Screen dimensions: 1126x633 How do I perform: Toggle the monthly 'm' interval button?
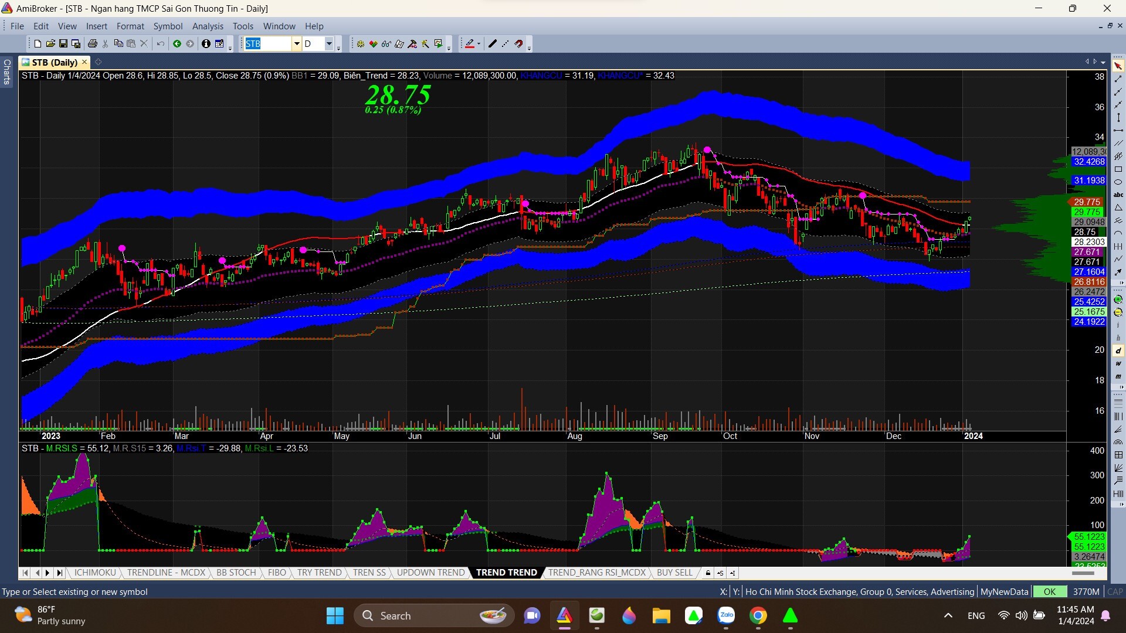[x=1118, y=376]
